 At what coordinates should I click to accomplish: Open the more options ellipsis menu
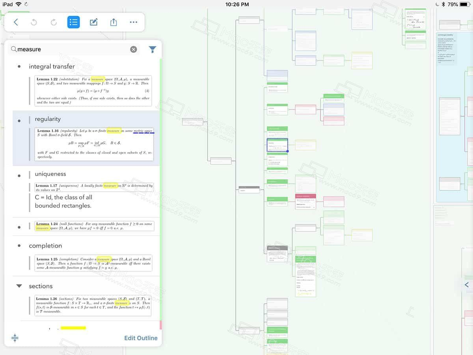tap(134, 22)
